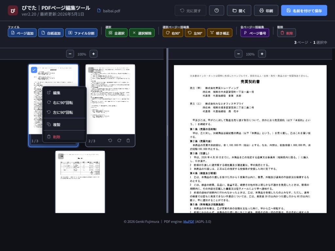Click the 元に戻す undo button
Image resolution: width=335 pixels, height=251 pixels.
click(190, 10)
